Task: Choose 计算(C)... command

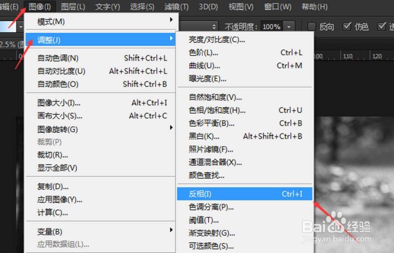Action: (100, 212)
